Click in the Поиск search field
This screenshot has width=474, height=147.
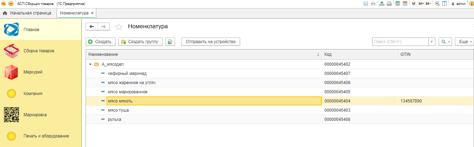coord(400,42)
